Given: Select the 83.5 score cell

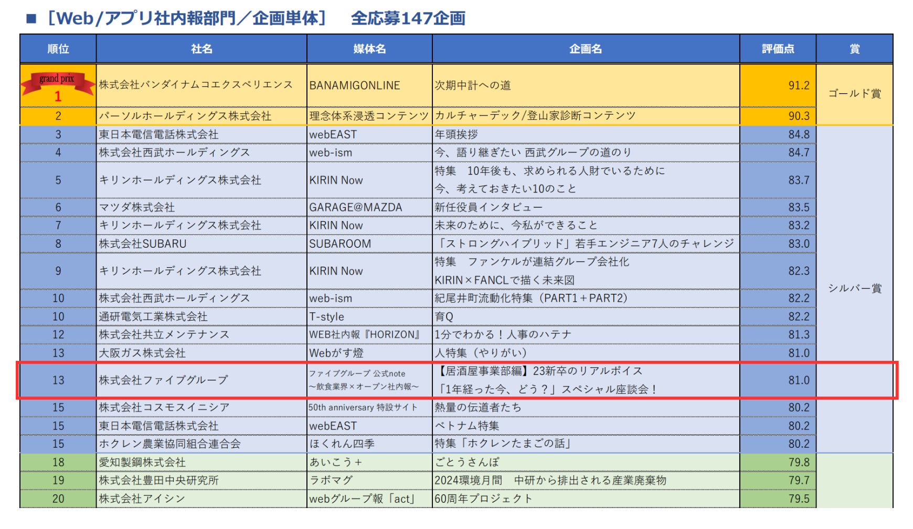Looking at the screenshot, I should point(778,207).
